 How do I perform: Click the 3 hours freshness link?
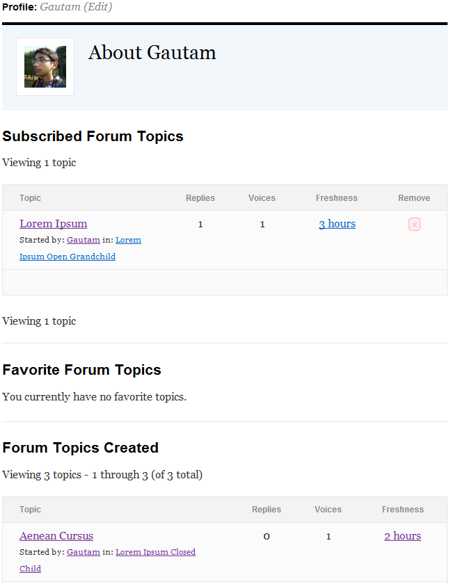click(x=337, y=224)
